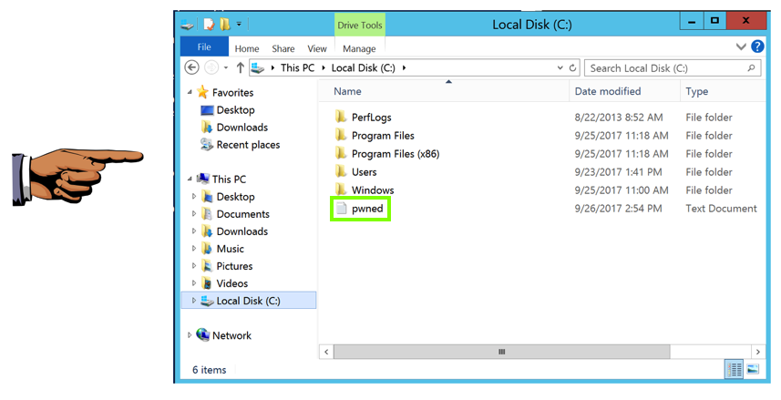Select Local Disk (C:) in navigation pane
The width and height of the screenshot is (781, 400).
[248, 301]
